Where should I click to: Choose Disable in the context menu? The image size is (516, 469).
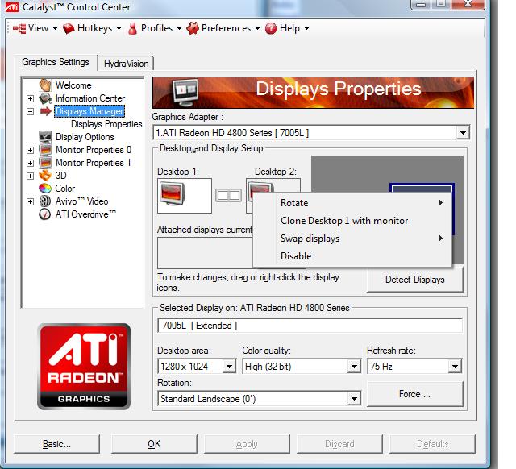point(352,256)
